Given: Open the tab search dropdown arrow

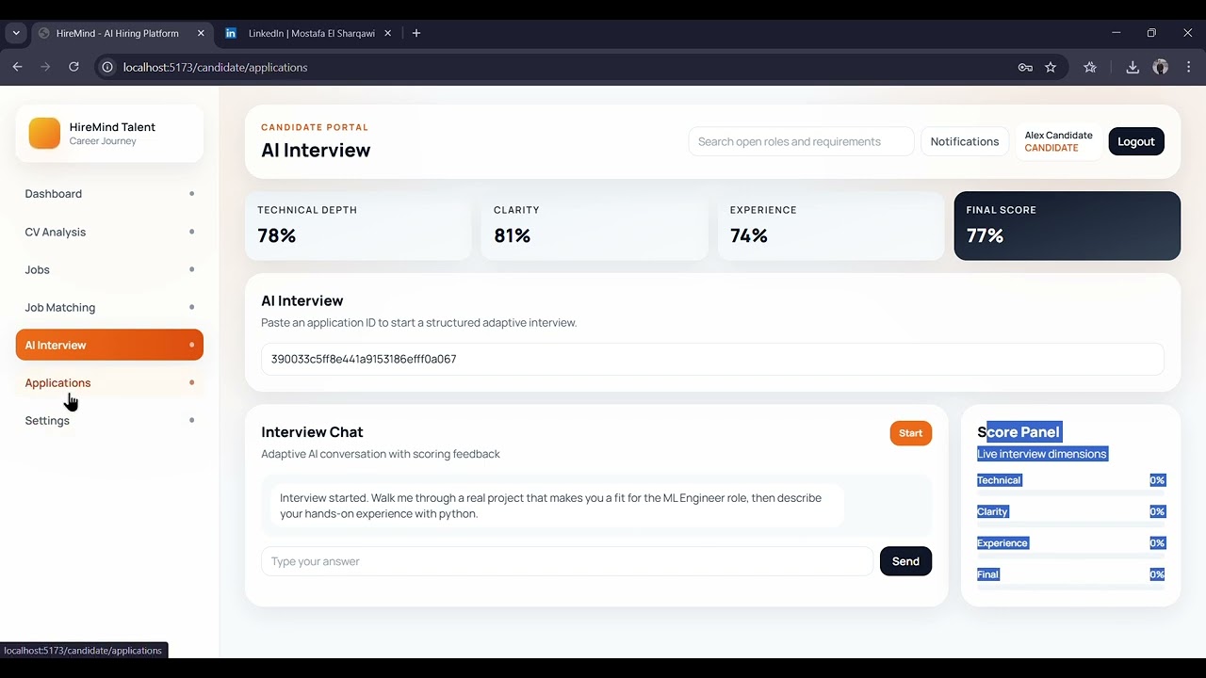Looking at the screenshot, I should (16, 33).
